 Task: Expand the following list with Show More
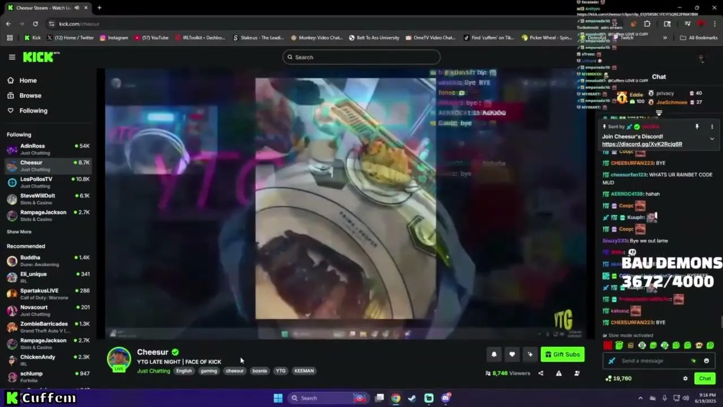(x=19, y=232)
